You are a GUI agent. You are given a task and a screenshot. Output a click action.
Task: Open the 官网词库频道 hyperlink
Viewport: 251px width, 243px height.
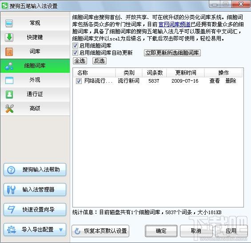pyautogui.click(x=175, y=24)
